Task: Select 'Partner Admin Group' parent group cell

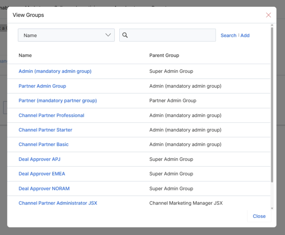Action: click(x=173, y=101)
